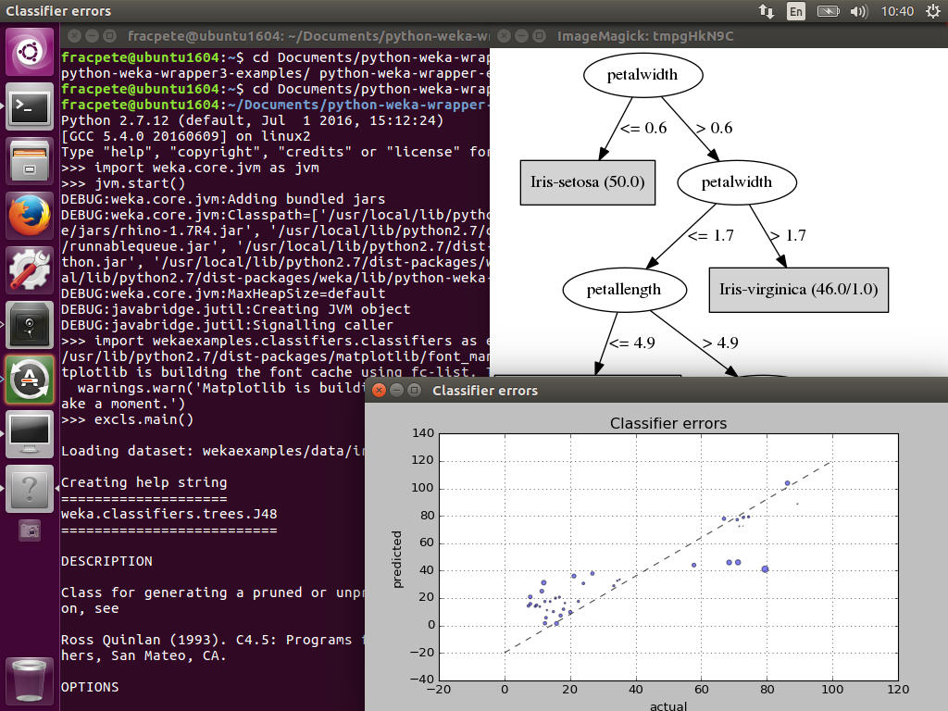
Task: Click the 10:40 clock menu
Action: [898, 11]
